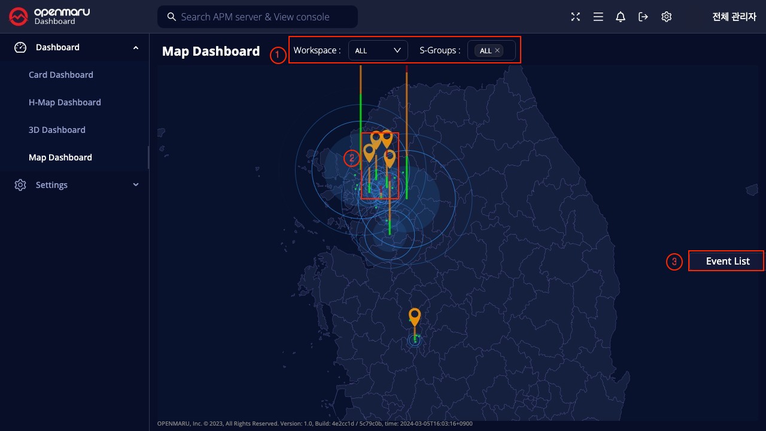This screenshot has width=766, height=431.
Task: Click the OPENMARU Dashboard logo
Action: coord(50,16)
